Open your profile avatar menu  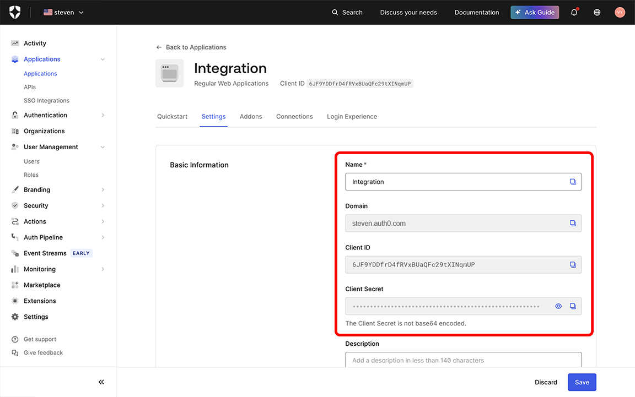620,12
